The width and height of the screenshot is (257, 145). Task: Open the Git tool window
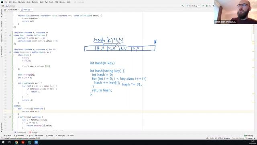point(30,136)
